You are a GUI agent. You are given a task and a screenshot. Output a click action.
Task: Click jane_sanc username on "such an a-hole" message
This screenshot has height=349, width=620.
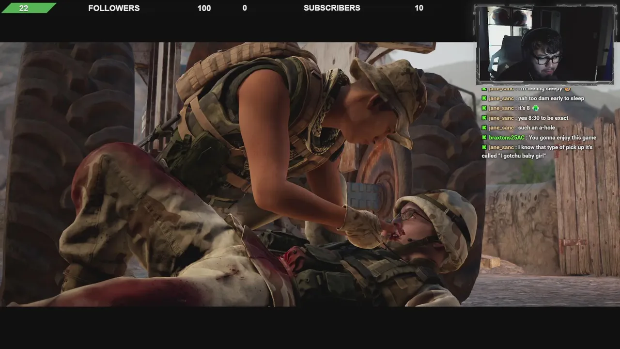tap(501, 128)
